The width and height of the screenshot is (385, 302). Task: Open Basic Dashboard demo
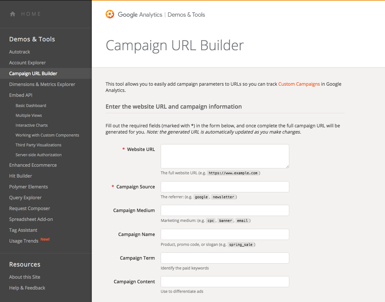(31, 106)
